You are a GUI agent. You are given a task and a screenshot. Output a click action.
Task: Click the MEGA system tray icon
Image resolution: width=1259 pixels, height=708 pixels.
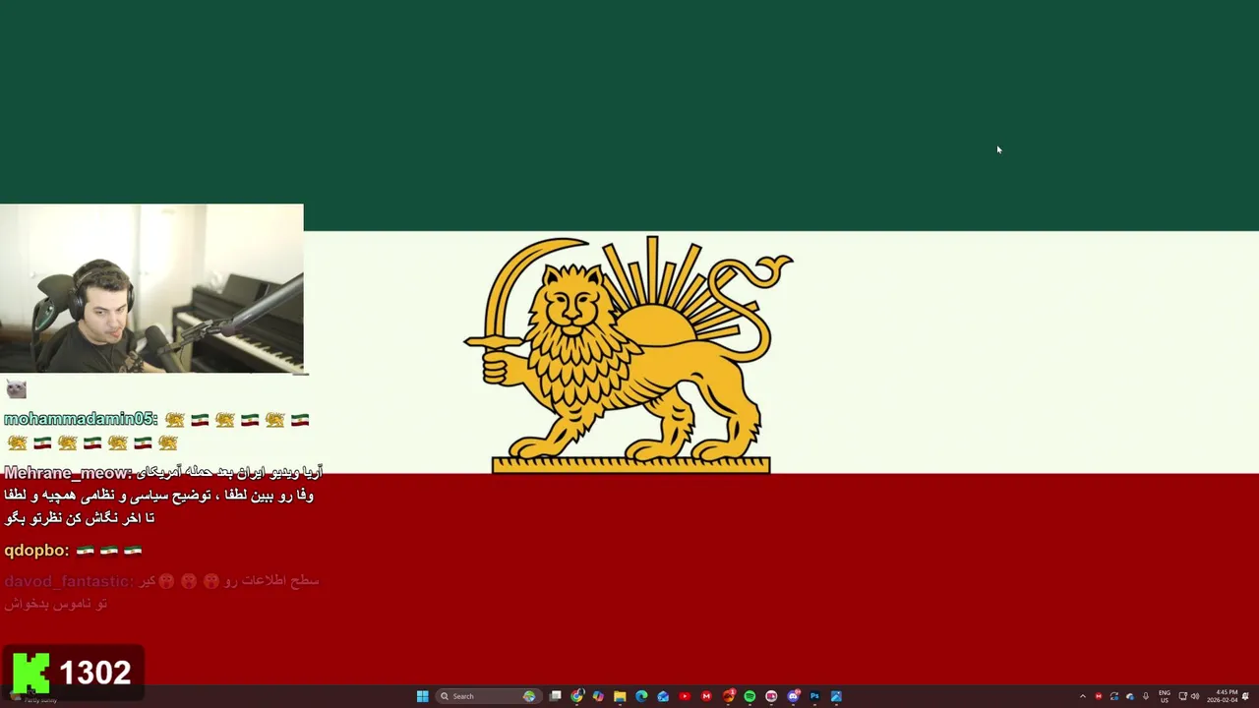point(1099,696)
